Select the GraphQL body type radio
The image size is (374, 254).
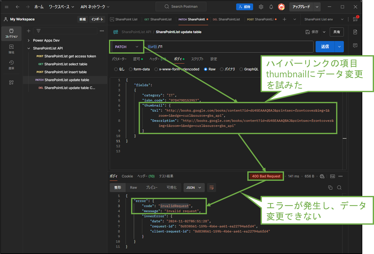pyautogui.click(x=241, y=69)
